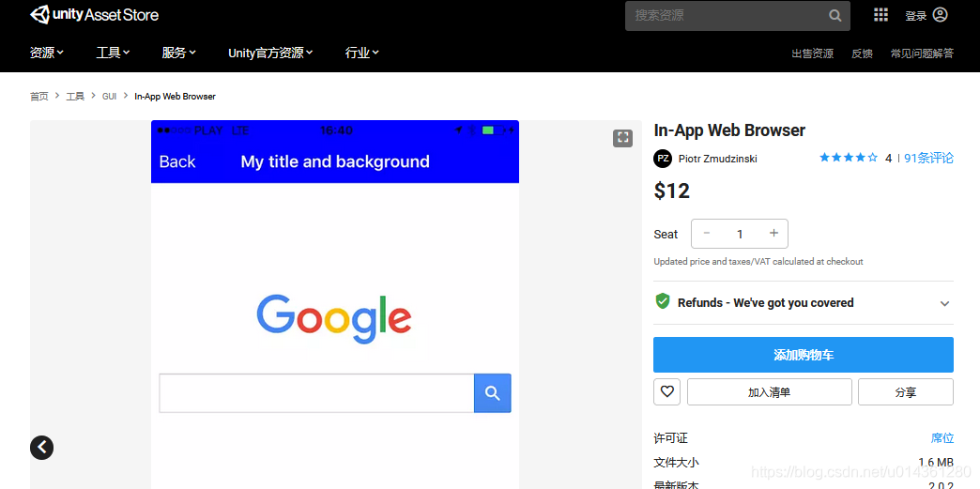Go to 工具 breadcrumb
The width and height of the screenshot is (980, 489).
point(75,97)
